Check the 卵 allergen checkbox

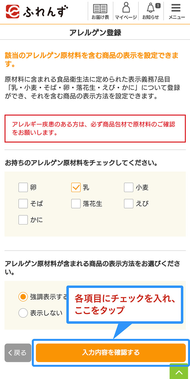(23, 187)
